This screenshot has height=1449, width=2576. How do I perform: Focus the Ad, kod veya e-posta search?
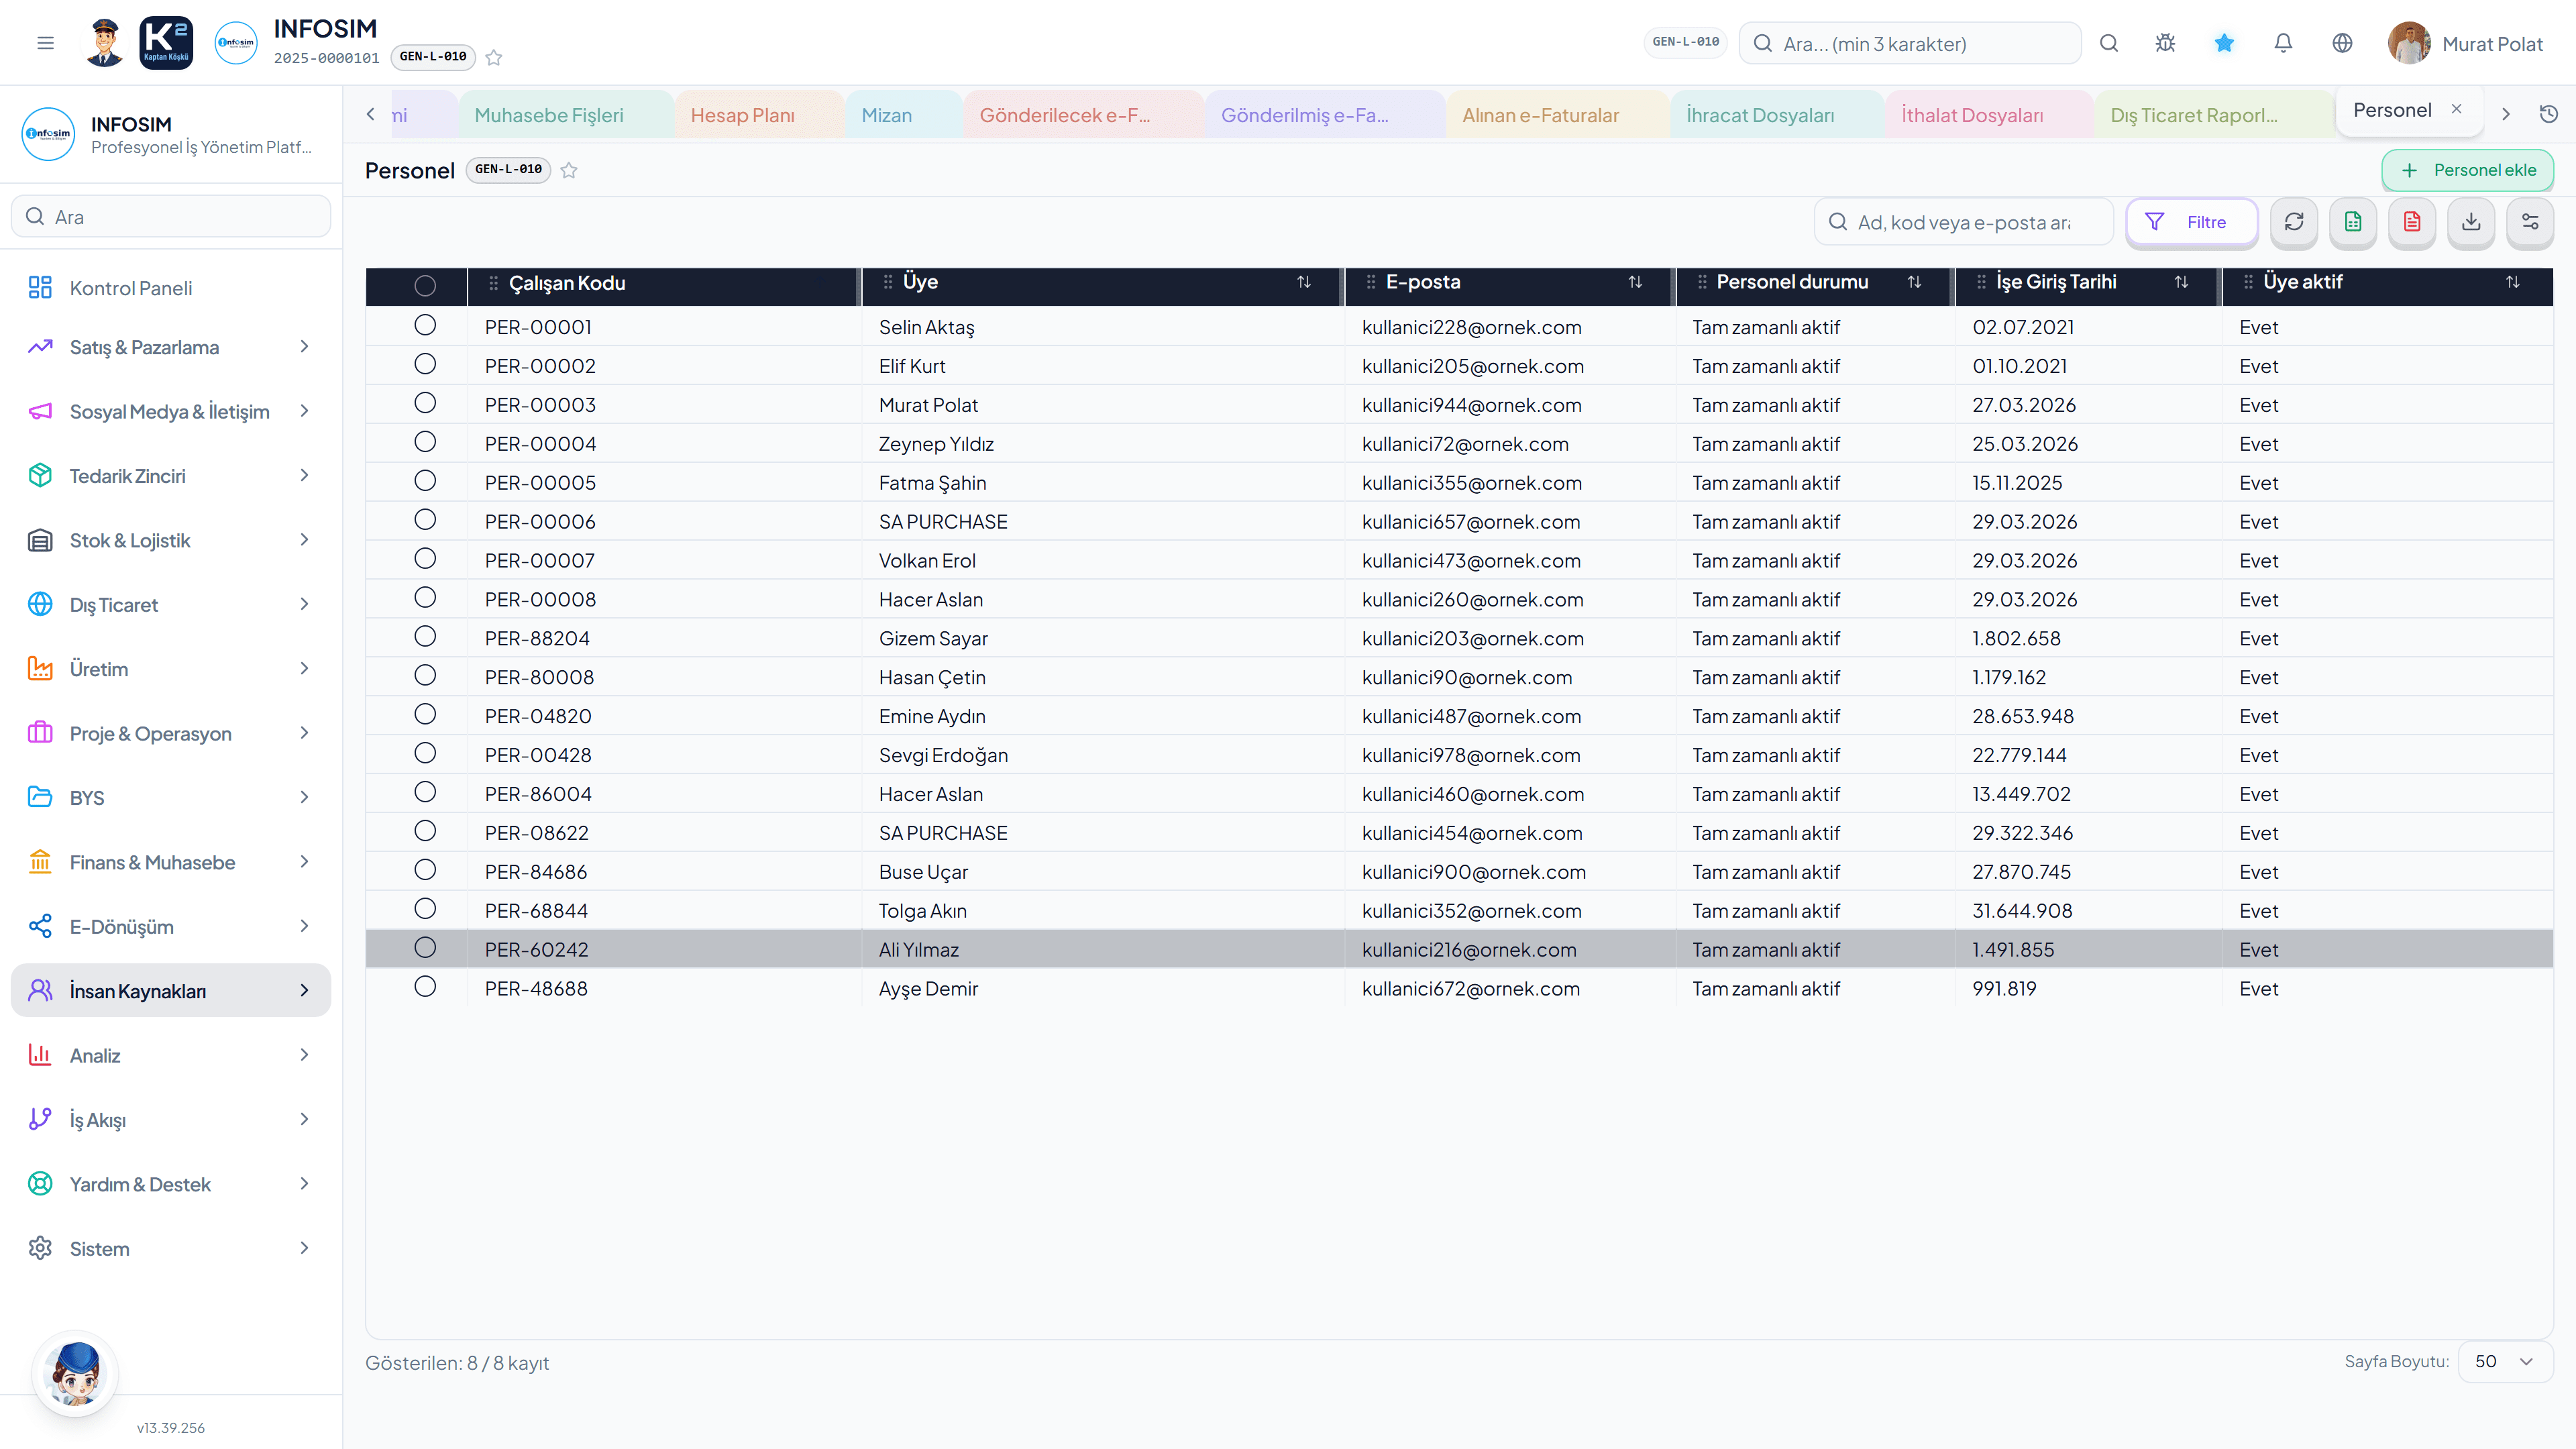tap(1964, 222)
